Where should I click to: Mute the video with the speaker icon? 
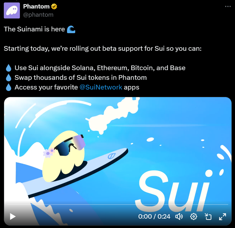point(179,217)
